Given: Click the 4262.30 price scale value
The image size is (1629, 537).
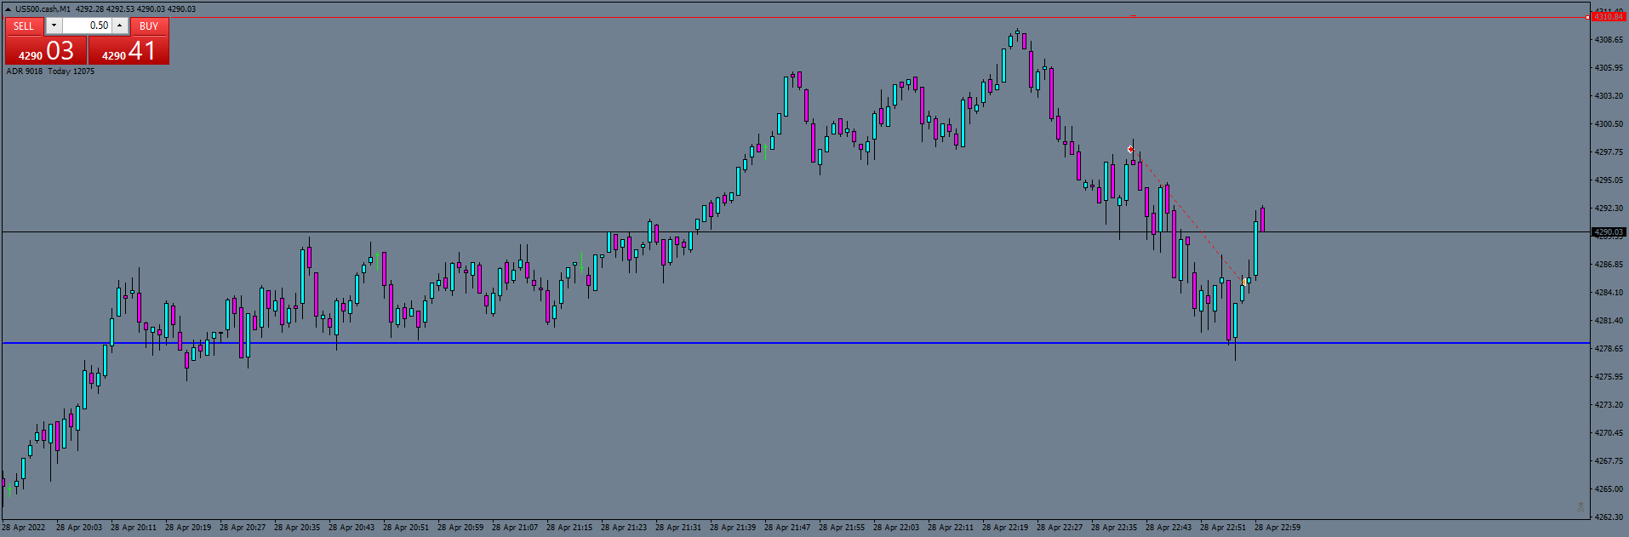Looking at the screenshot, I should [1609, 517].
